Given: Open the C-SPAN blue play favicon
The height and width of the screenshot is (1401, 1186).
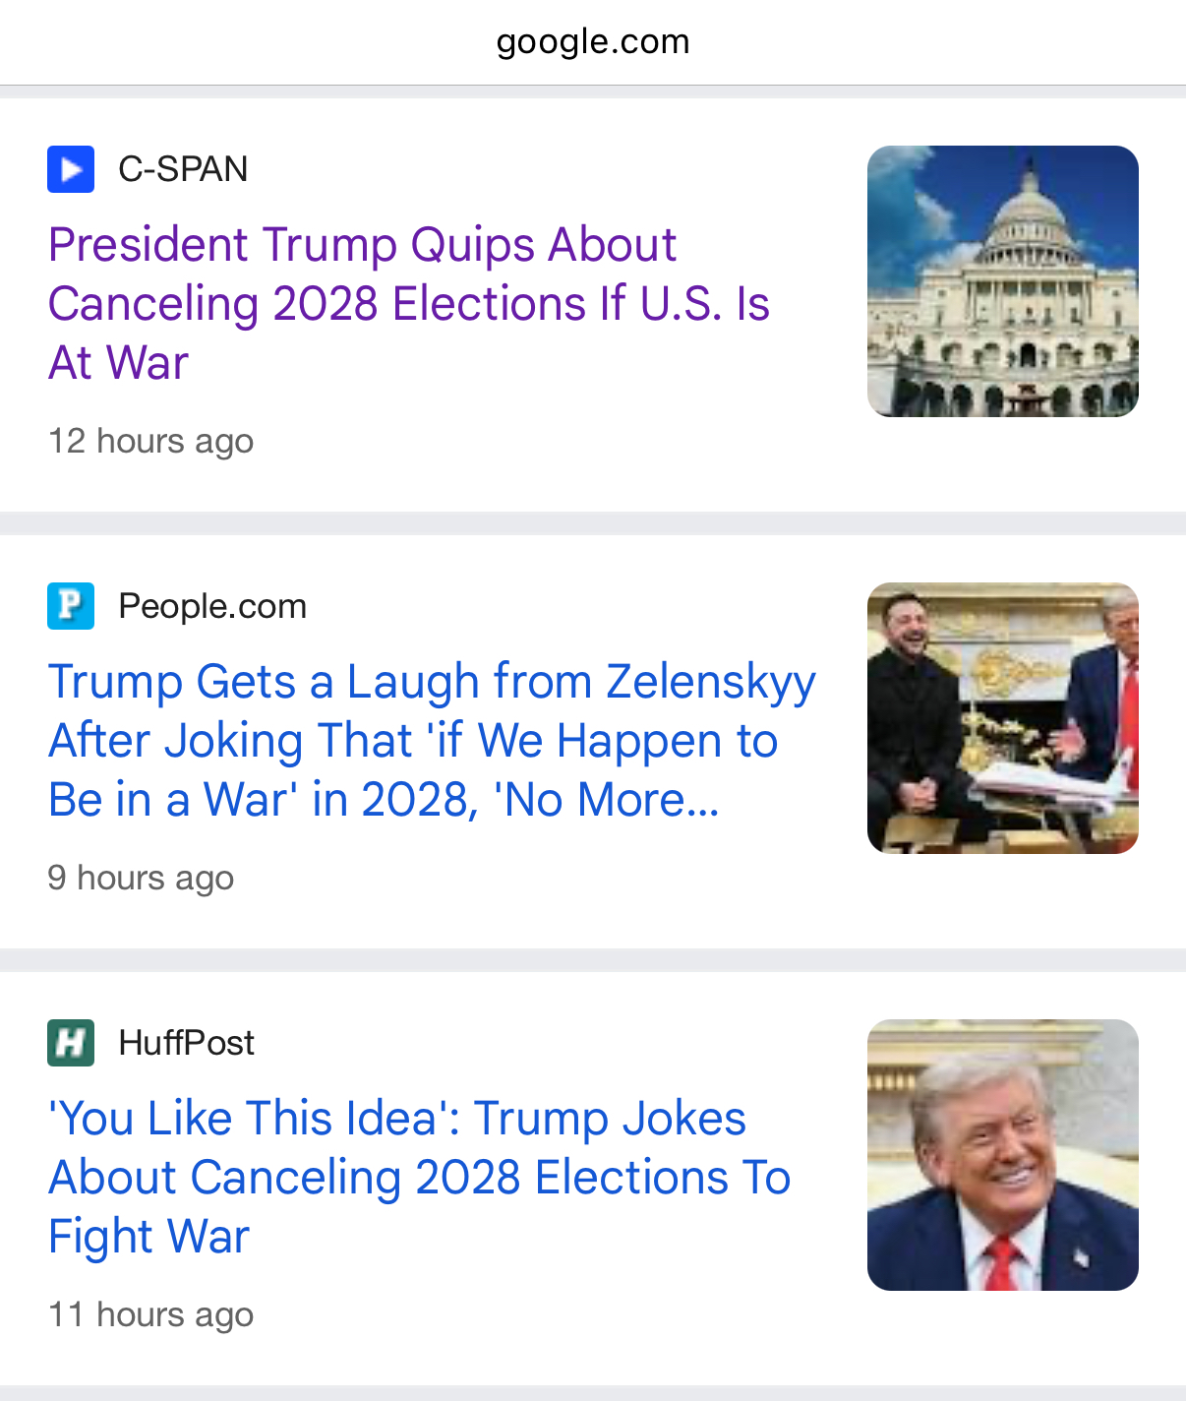Looking at the screenshot, I should tap(71, 169).
